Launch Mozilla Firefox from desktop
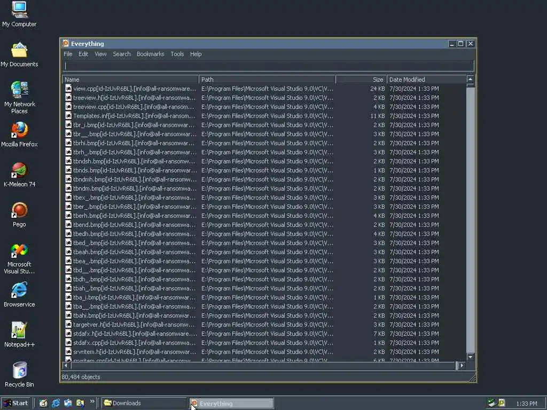The width and height of the screenshot is (547, 410). 19,135
